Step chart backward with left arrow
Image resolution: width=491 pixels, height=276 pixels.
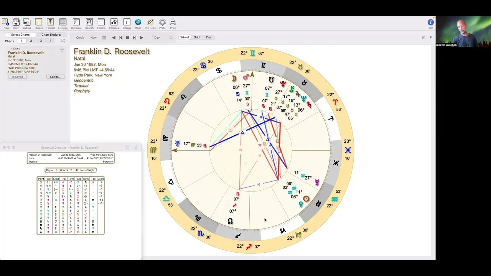click(x=114, y=38)
